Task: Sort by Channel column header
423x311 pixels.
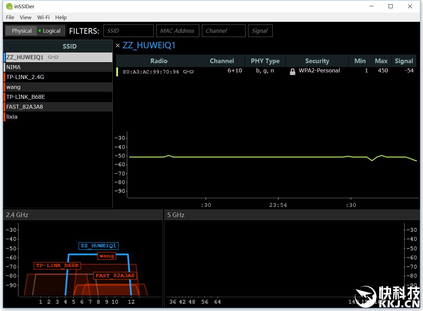Action: coord(222,61)
